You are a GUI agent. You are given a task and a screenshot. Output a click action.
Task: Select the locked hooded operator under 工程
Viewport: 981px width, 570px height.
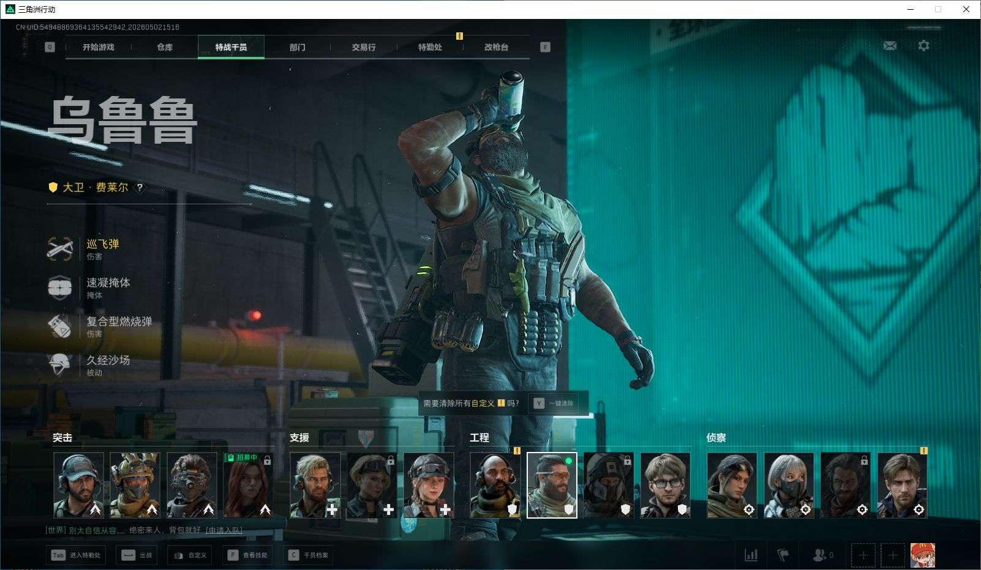click(609, 486)
